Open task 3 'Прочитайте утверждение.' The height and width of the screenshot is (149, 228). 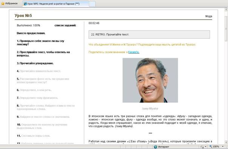click(35, 63)
